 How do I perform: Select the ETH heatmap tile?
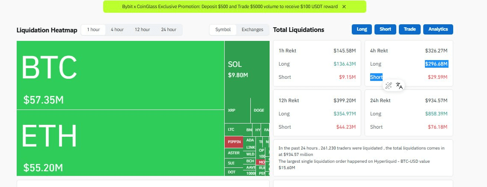tap(120, 143)
